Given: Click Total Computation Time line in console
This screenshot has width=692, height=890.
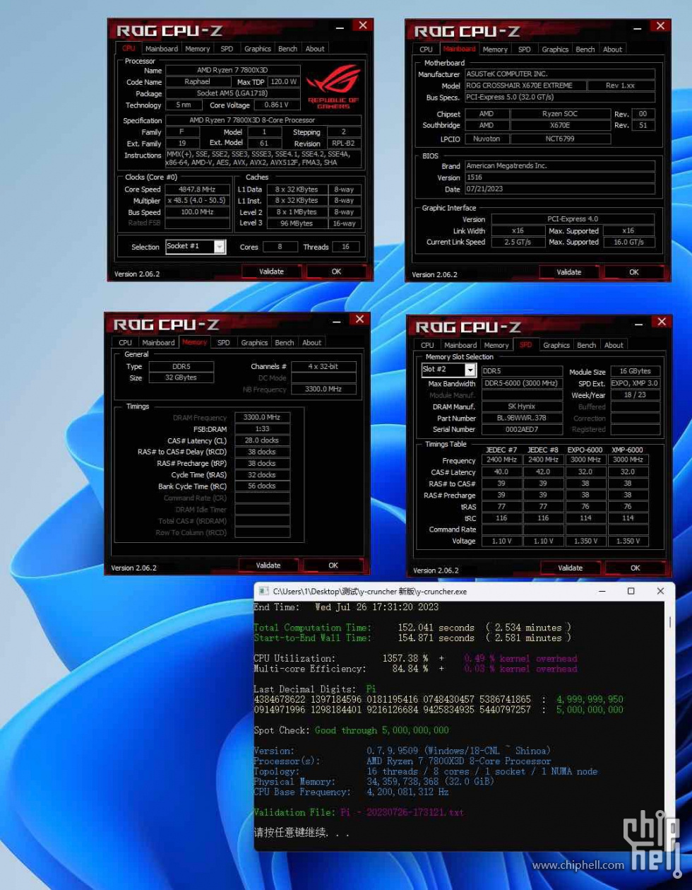Looking at the screenshot, I should tap(413, 628).
